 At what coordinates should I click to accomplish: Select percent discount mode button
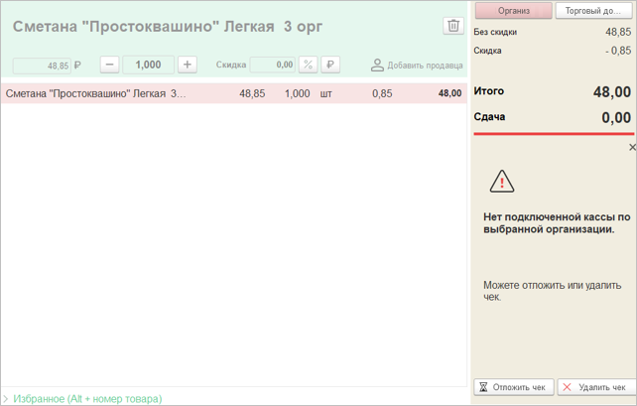pos(308,65)
